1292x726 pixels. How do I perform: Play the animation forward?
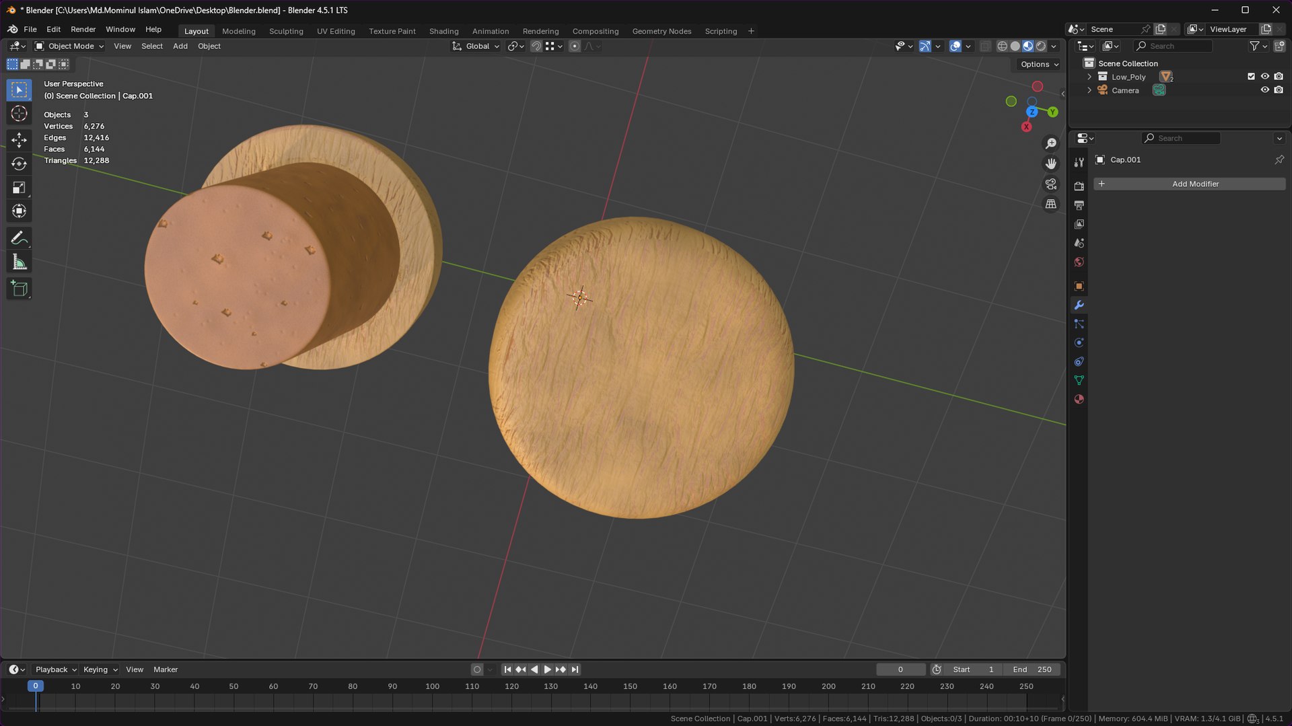click(547, 669)
